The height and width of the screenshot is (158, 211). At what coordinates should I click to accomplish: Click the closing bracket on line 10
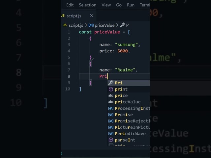(x=80, y=89)
